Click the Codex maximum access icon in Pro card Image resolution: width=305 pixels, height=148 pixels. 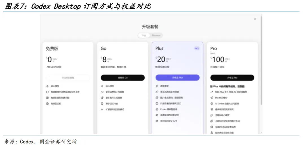pyautogui.click(x=212, y=103)
